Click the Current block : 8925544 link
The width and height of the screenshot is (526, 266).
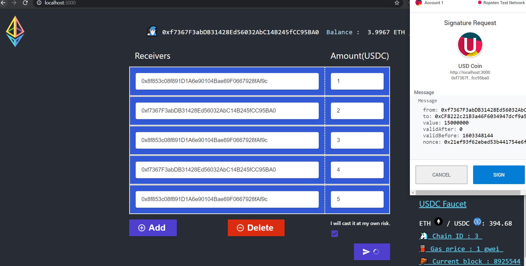click(470, 261)
